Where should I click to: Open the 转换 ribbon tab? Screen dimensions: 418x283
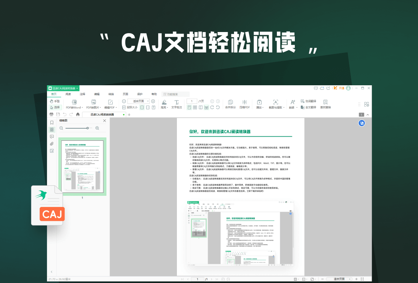coord(111,94)
